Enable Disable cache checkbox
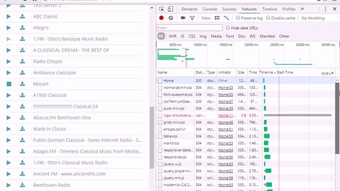The image size is (340, 191). tap(268, 18)
